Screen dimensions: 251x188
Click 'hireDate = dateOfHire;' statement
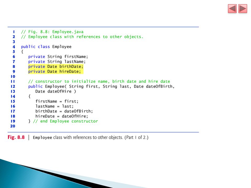point(62,116)
